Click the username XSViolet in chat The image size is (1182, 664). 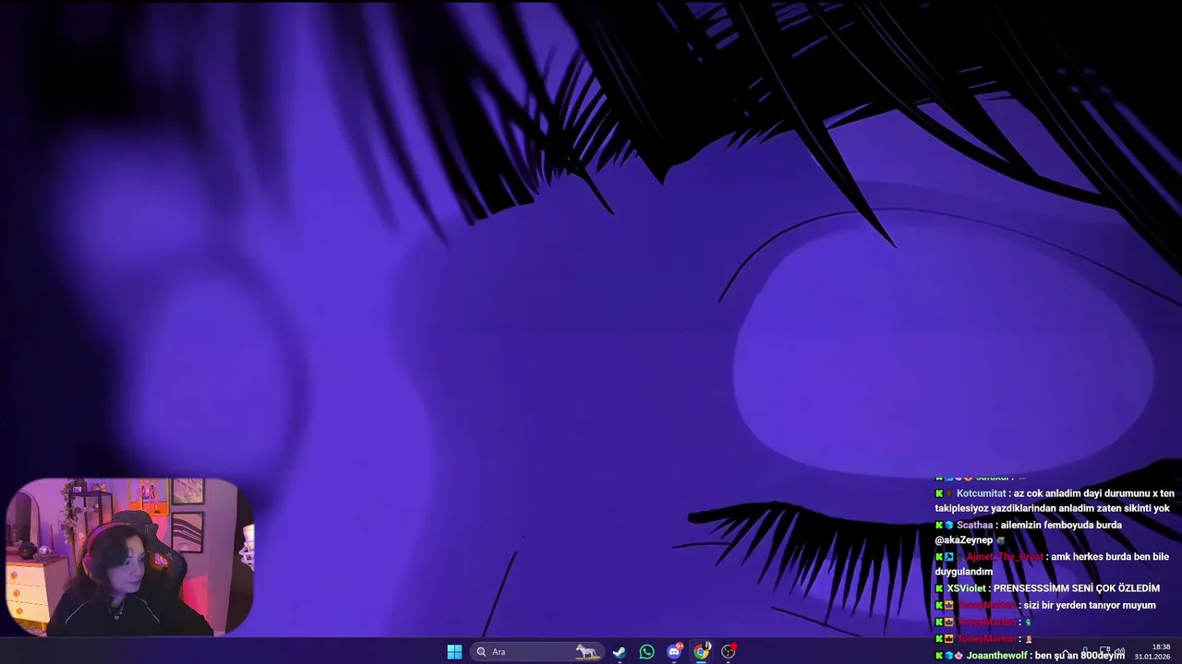pos(966,588)
